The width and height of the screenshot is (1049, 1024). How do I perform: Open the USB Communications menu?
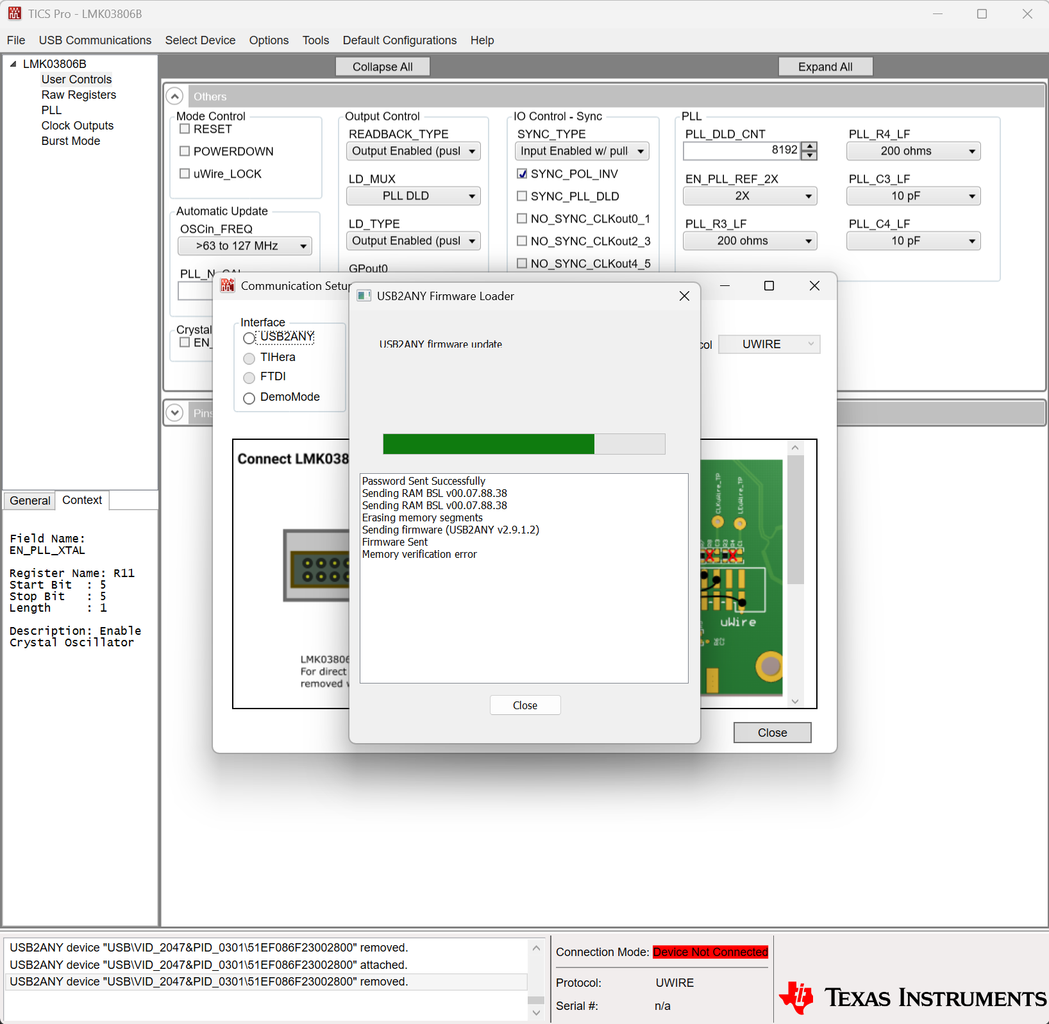pos(95,40)
